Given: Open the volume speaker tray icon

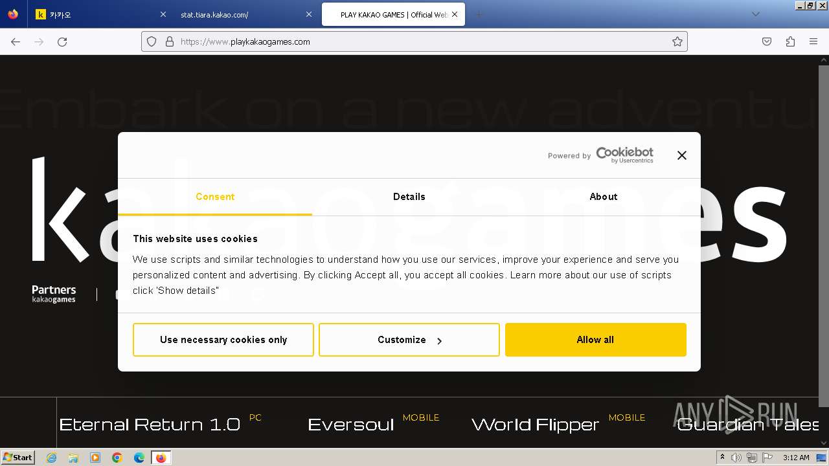Looking at the screenshot, I should tap(737, 458).
